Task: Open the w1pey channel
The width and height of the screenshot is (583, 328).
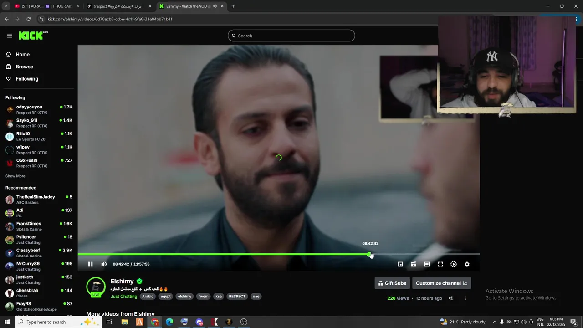Action: tap(39, 150)
